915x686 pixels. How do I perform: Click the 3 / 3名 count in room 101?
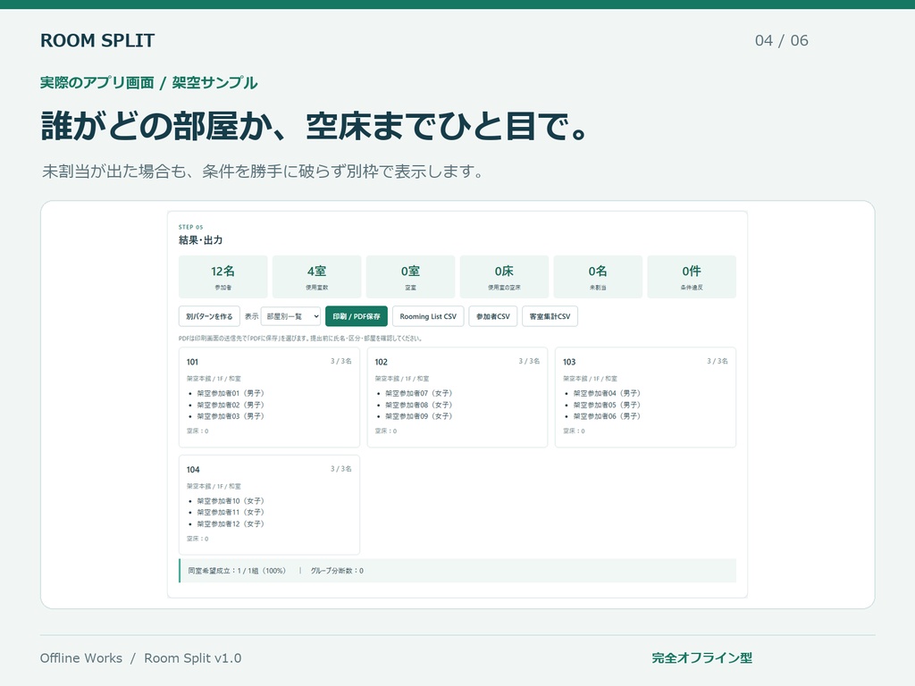click(340, 361)
